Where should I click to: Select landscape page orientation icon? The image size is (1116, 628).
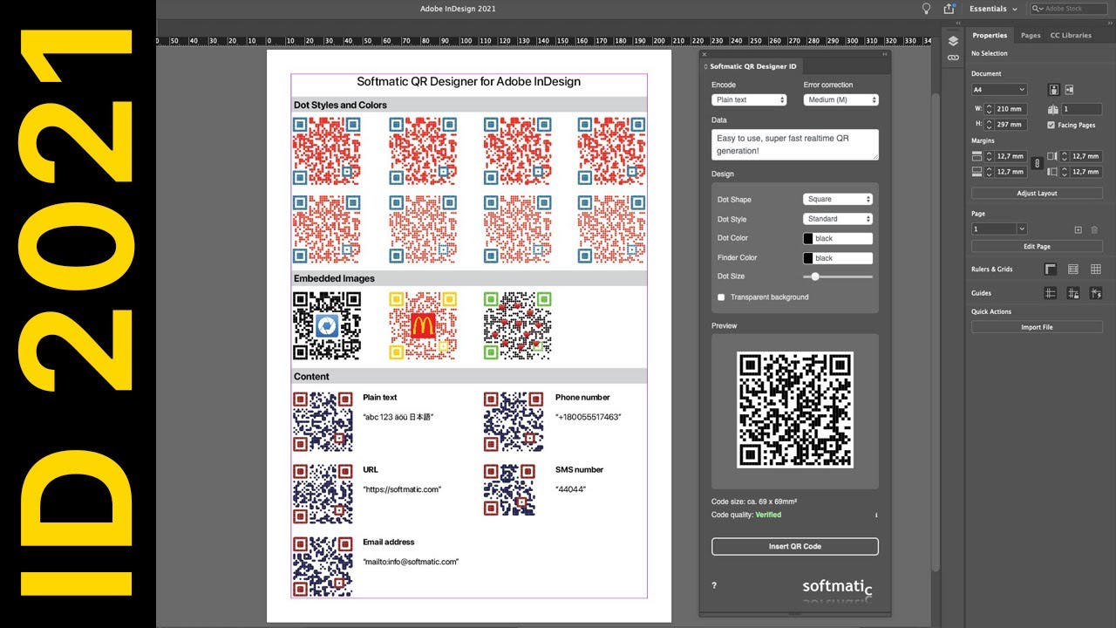[1070, 90]
